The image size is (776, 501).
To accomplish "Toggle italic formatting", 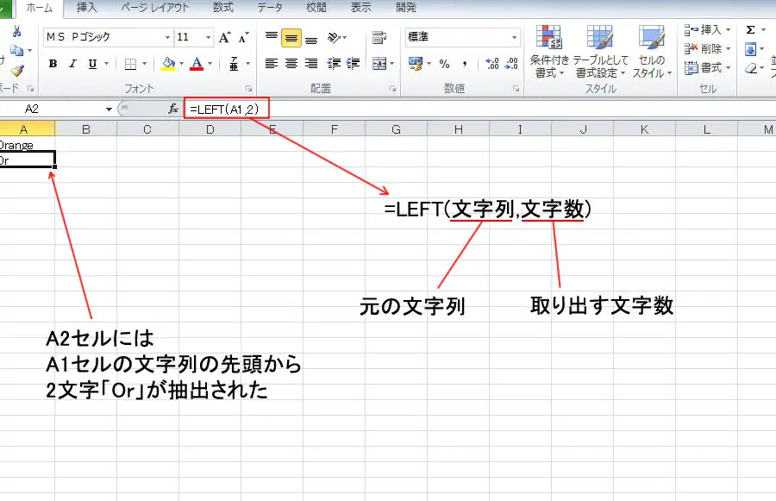I will coord(72,64).
